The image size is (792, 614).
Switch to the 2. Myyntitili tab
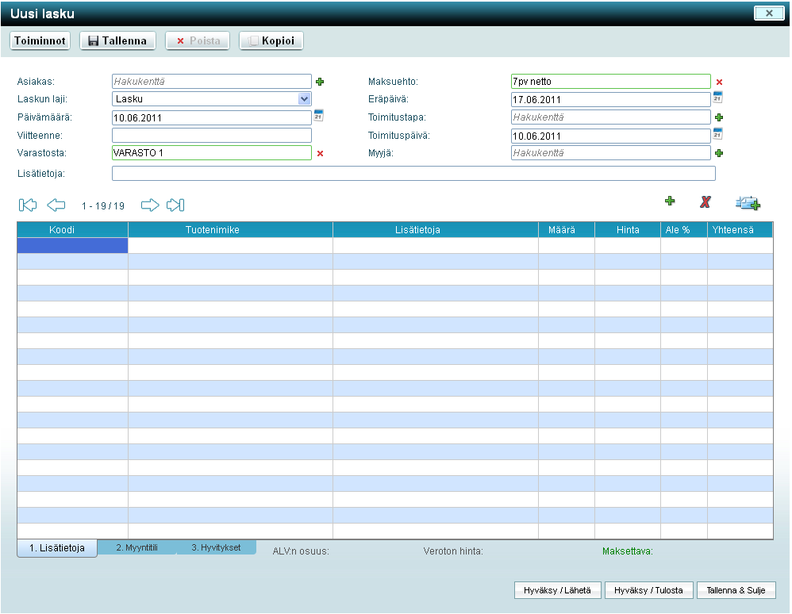pos(136,547)
